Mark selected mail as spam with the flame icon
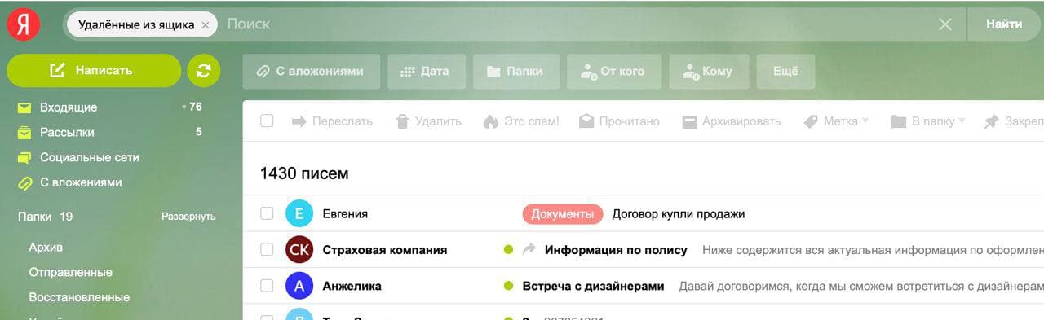This screenshot has height=320, width=1044. 490,121
